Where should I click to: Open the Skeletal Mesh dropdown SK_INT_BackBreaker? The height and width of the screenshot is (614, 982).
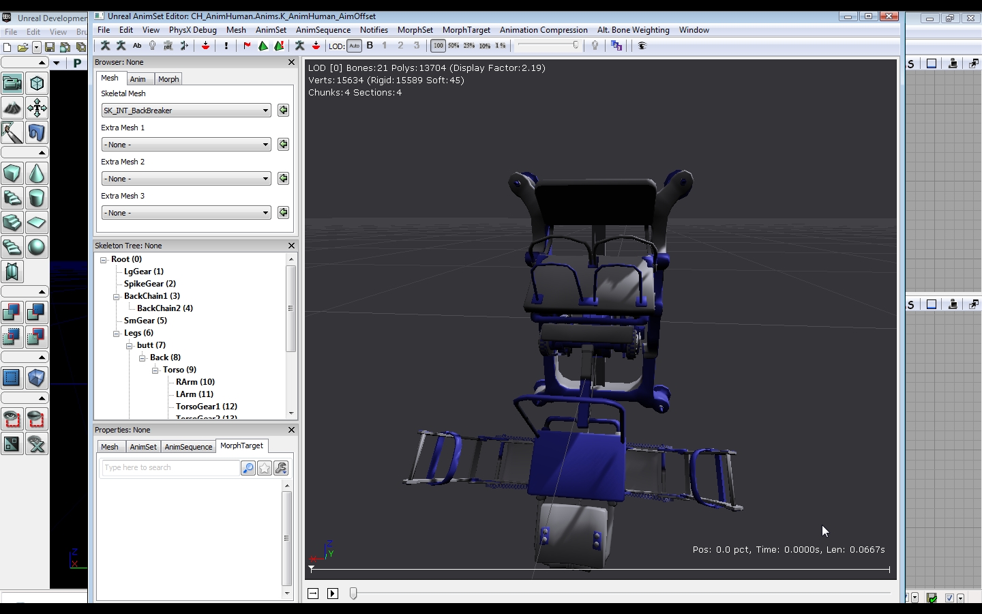[186, 111]
